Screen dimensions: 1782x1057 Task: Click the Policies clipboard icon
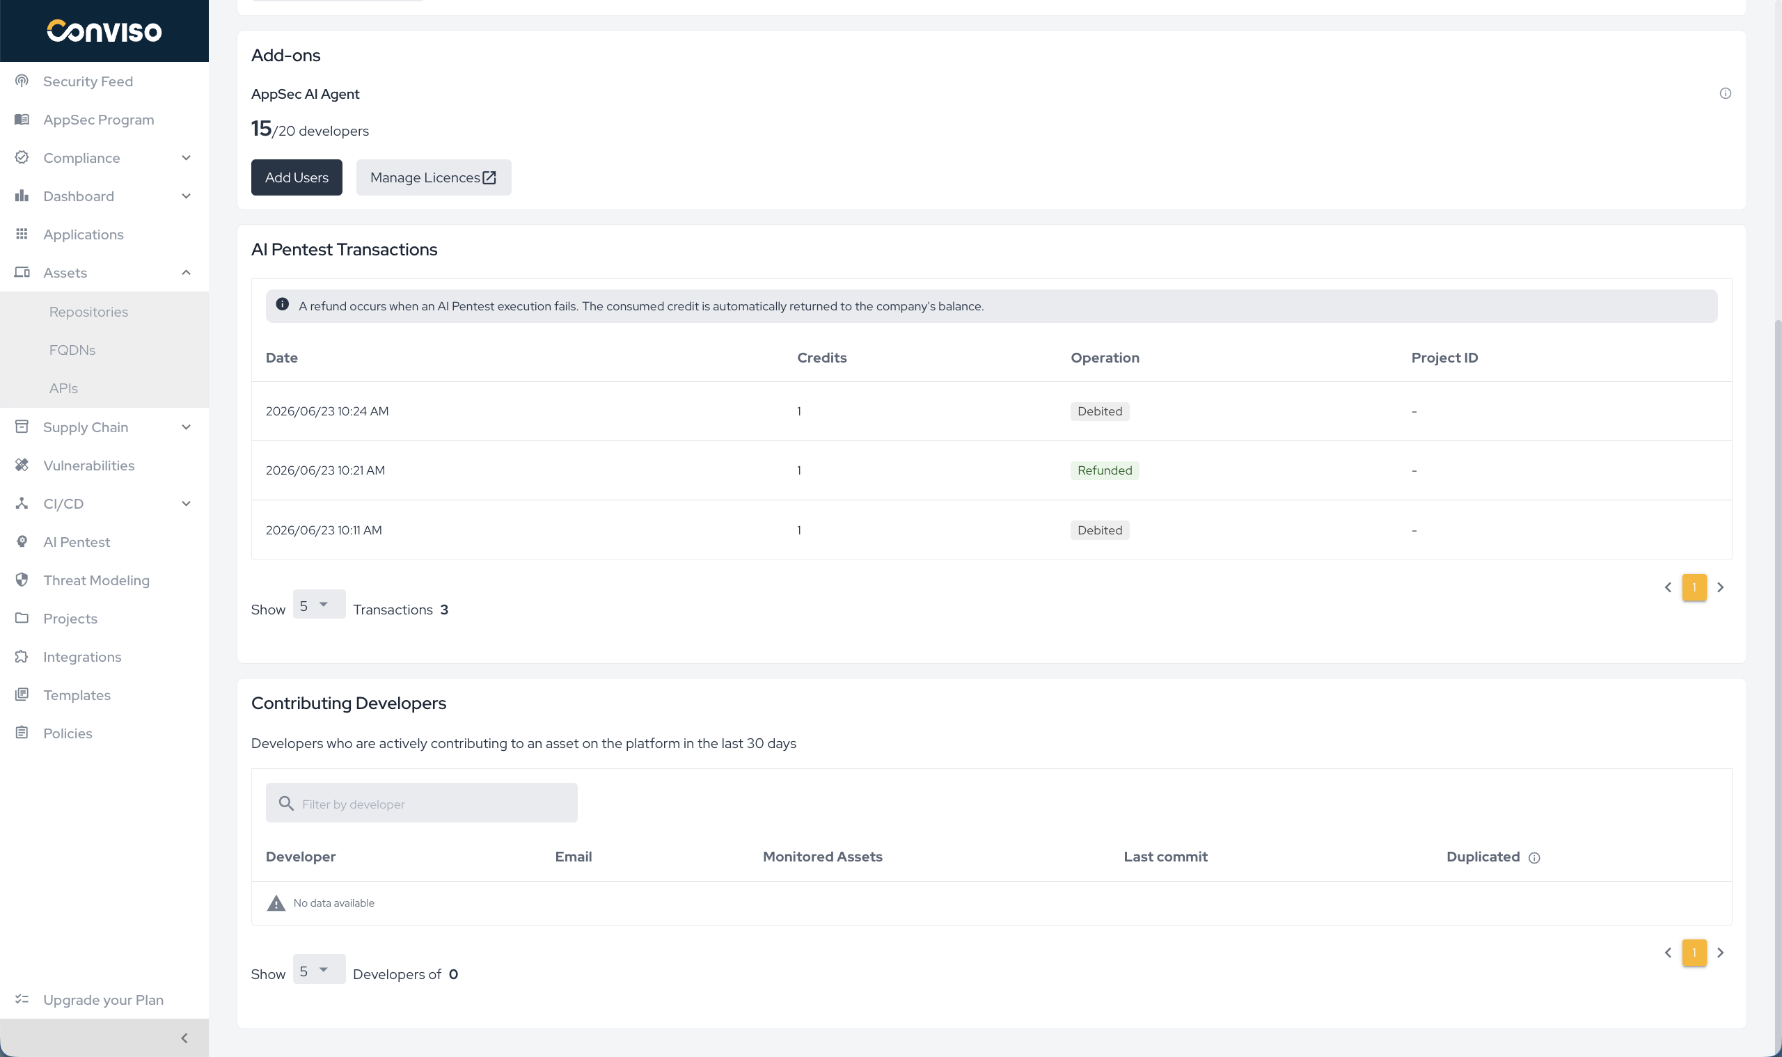[22, 733]
